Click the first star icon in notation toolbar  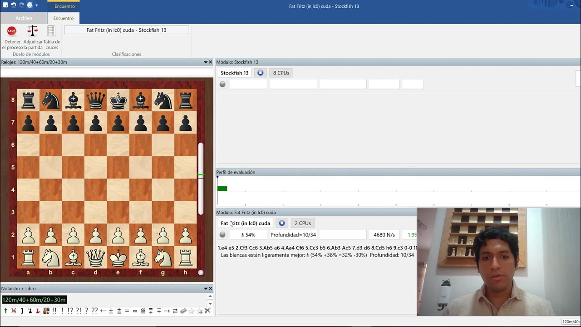[x=192, y=311]
